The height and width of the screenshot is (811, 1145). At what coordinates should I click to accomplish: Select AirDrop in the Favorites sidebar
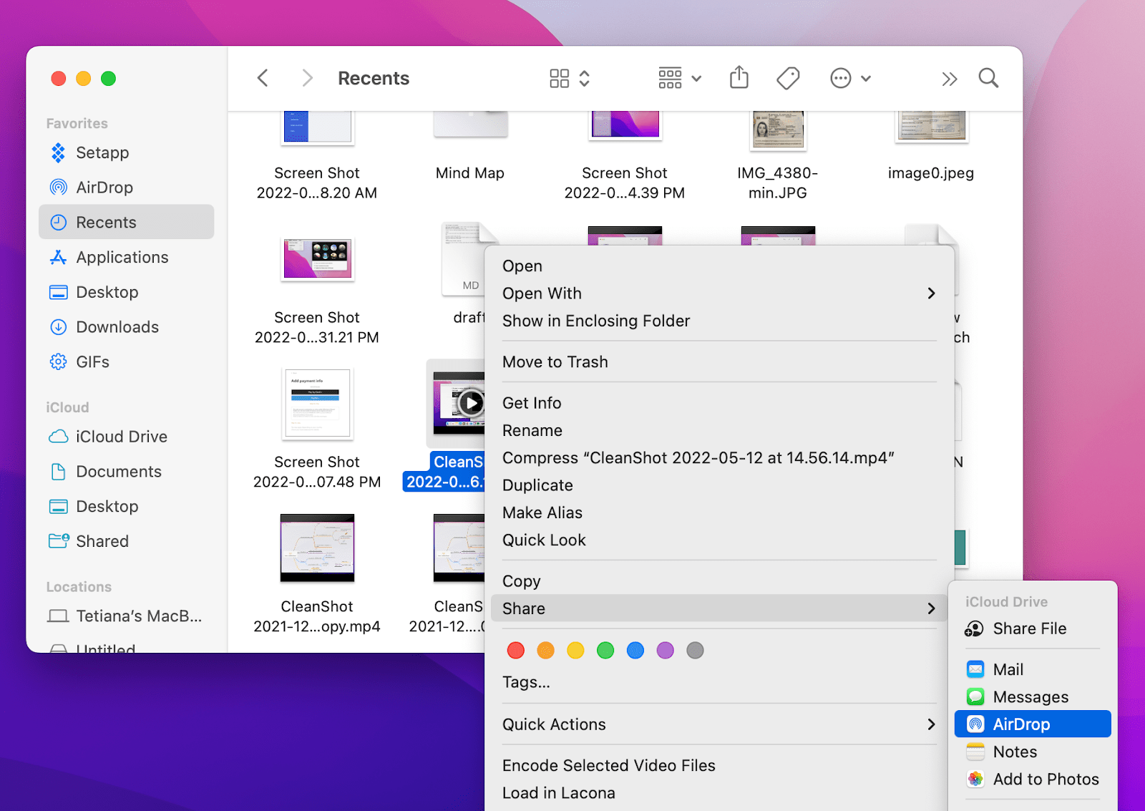pos(104,187)
